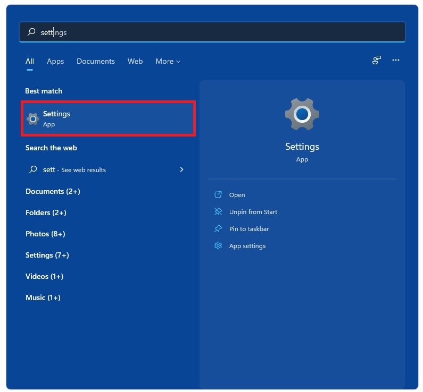Click the App settings gear icon
423x392 pixels.
[218, 246]
